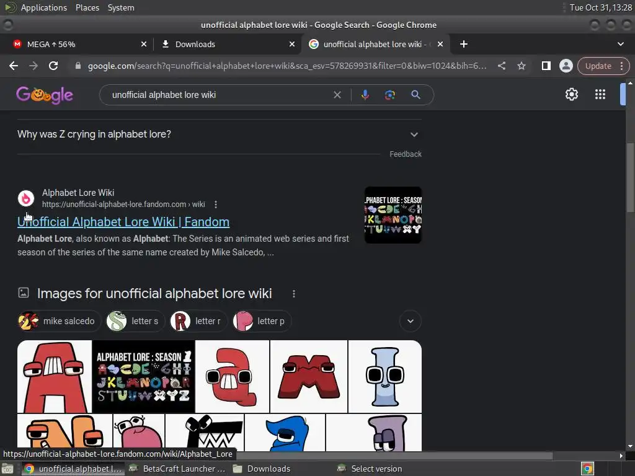
Task: Click the 'Alphabet Lore Wiki' site name
Action: point(78,193)
